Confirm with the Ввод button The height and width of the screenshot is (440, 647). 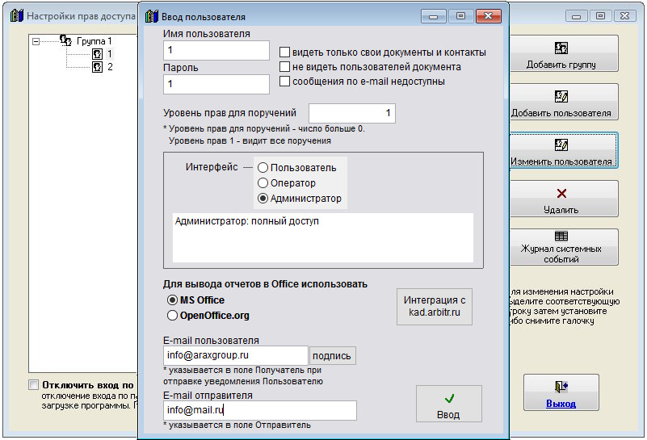pos(448,404)
